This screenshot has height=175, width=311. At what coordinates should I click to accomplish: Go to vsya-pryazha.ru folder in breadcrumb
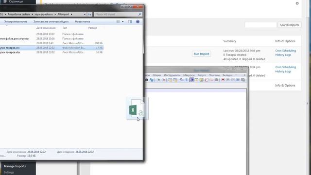point(44,14)
